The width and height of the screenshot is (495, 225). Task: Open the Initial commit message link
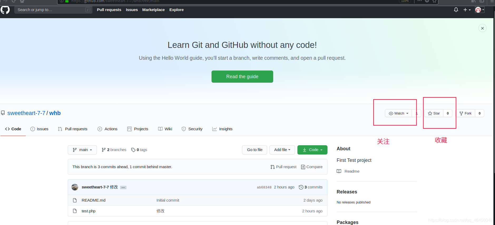coord(168,200)
